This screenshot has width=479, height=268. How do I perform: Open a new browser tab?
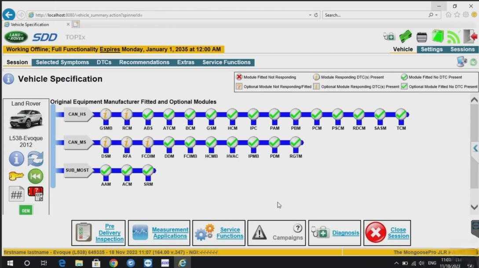[x=76, y=24]
